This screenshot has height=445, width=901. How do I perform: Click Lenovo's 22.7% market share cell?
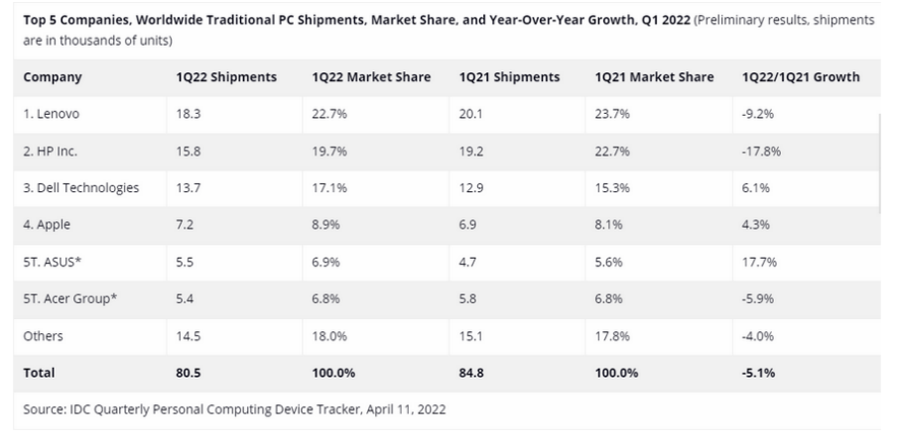coord(329,114)
